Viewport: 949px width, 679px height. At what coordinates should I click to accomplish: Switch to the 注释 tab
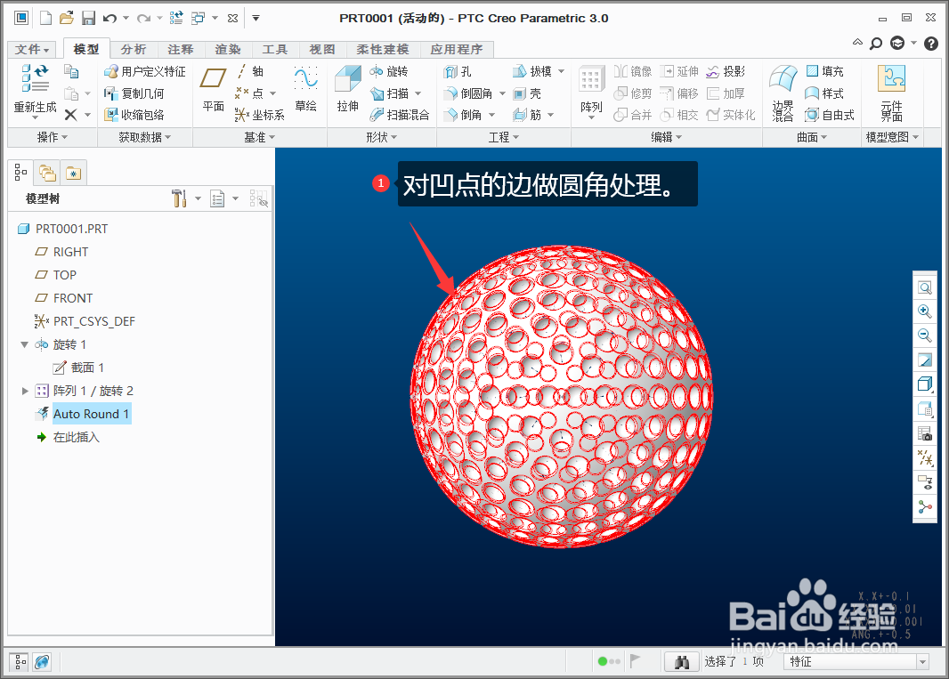[181, 50]
